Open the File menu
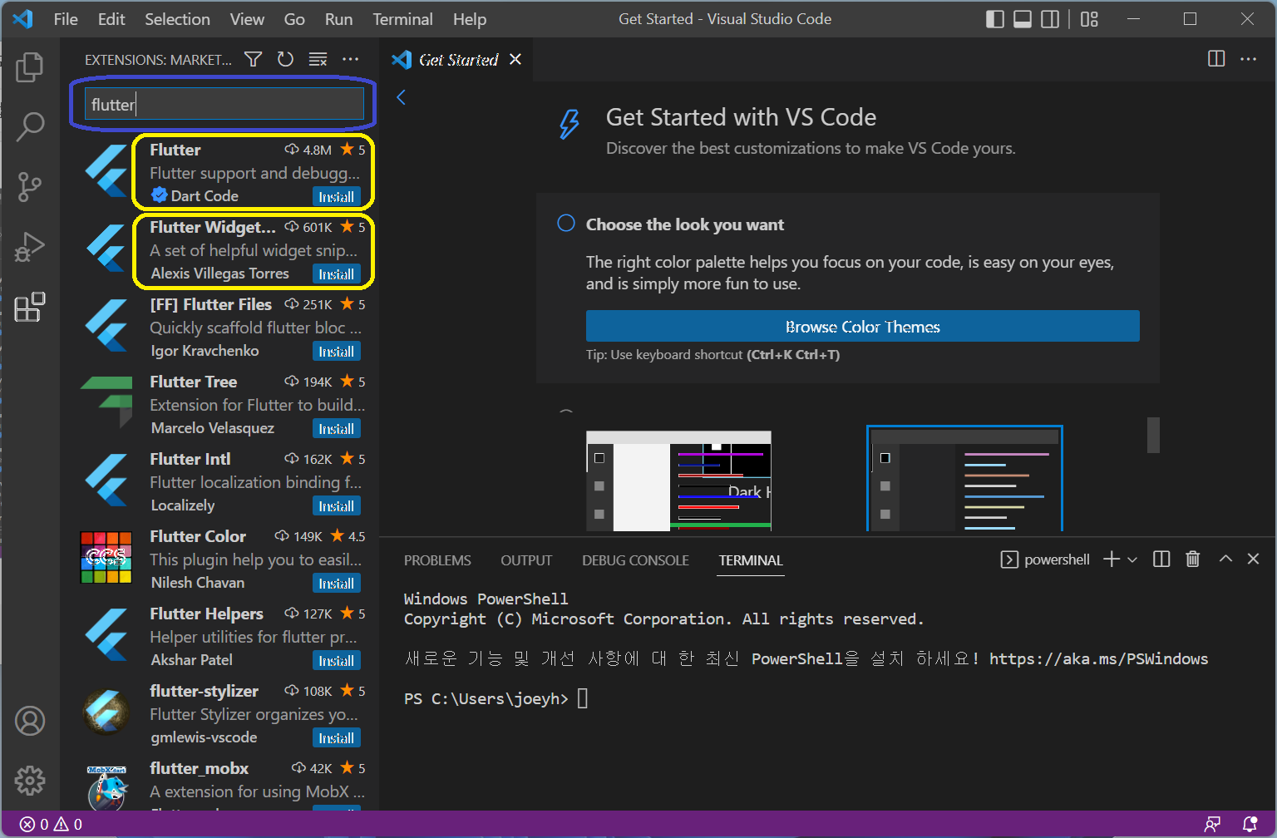1277x838 pixels. tap(66, 19)
